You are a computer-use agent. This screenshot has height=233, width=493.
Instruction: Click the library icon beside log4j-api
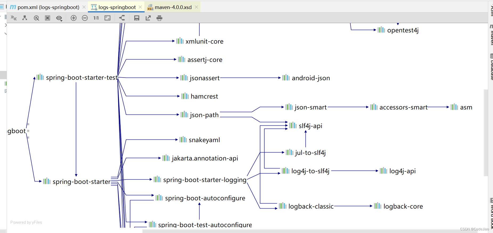click(x=384, y=170)
